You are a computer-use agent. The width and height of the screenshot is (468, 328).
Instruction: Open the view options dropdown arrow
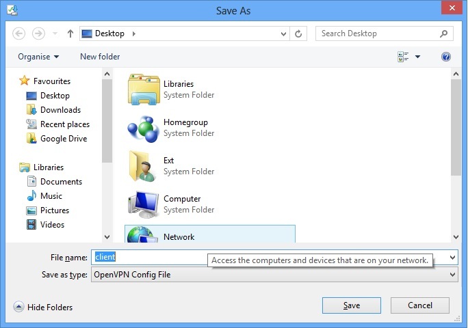pos(418,57)
